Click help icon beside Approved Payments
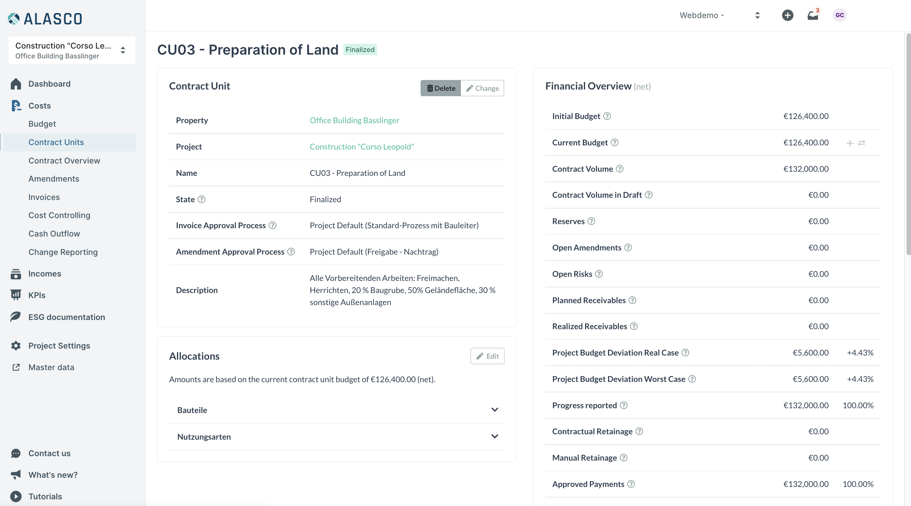The width and height of the screenshot is (911, 506). (x=631, y=484)
